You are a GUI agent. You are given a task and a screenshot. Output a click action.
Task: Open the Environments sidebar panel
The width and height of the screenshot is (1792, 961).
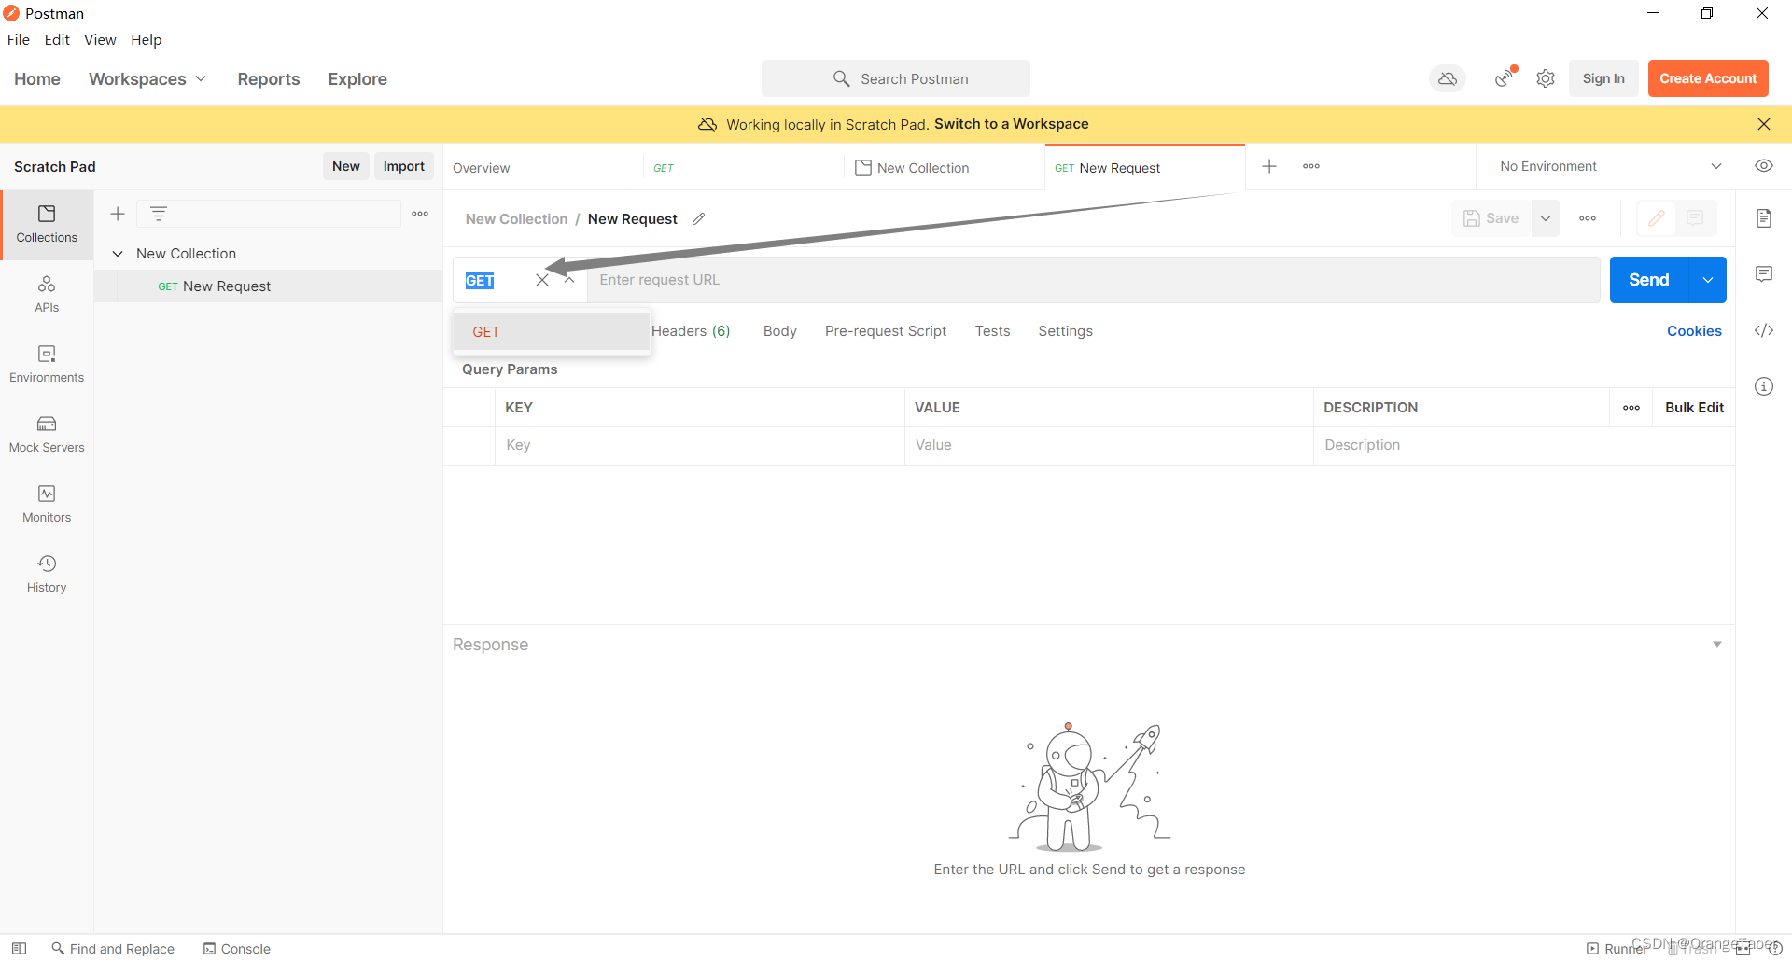47,365
